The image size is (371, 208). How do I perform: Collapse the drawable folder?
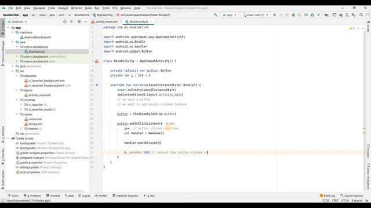click(x=17, y=76)
